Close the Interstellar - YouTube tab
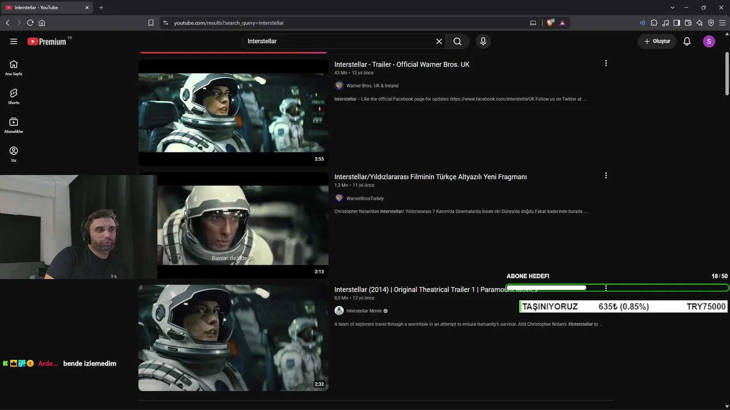Screen dimensions: 730x410 click(87, 7)
